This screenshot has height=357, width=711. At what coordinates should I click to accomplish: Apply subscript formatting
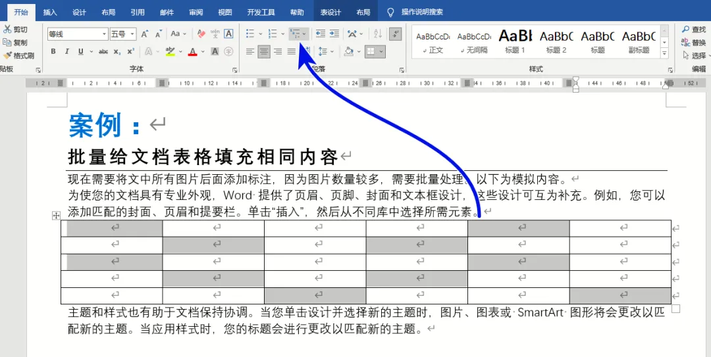coord(117,52)
